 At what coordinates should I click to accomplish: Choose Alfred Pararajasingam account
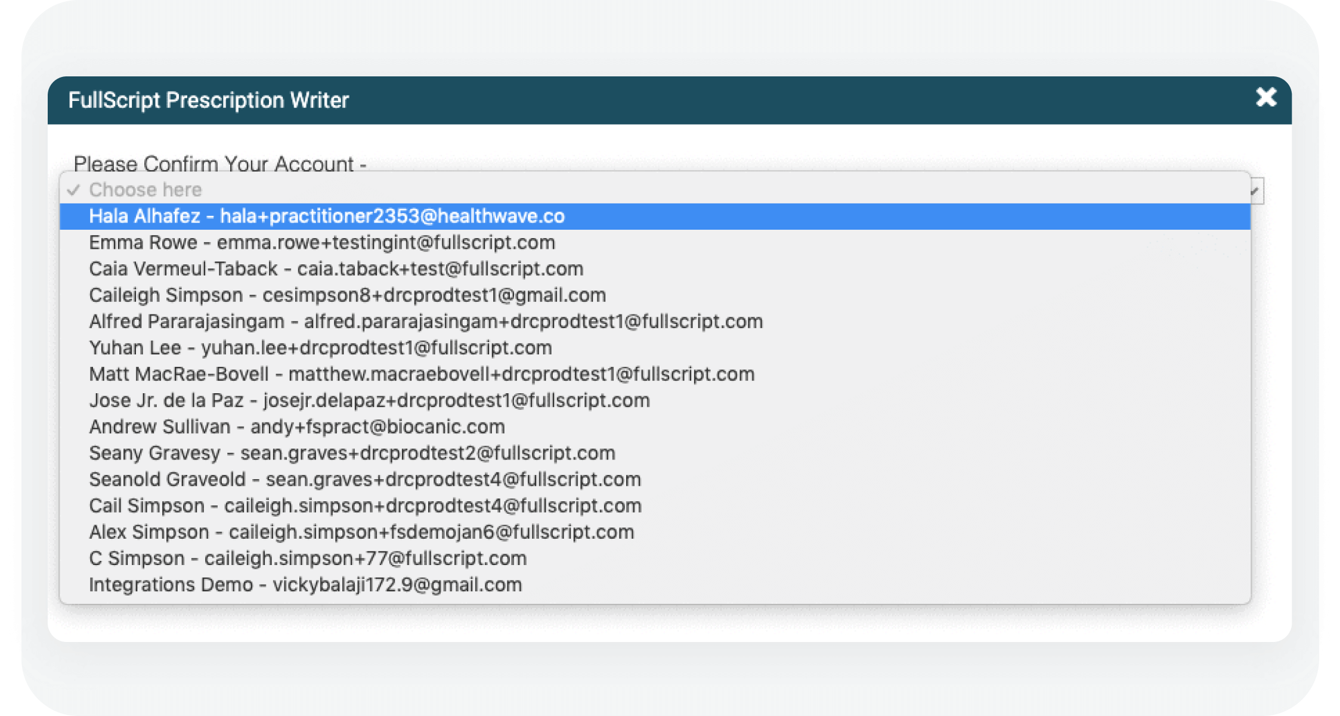(x=655, y=321)
